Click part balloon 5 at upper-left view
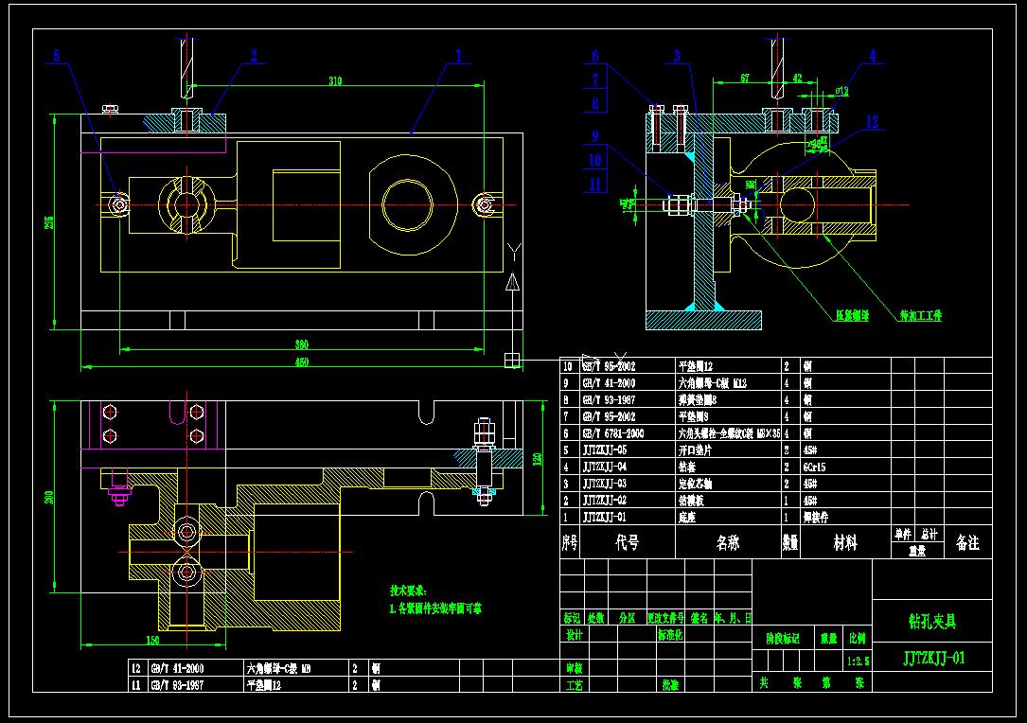This screenshot has width=1027, height=723. (57, 54)
